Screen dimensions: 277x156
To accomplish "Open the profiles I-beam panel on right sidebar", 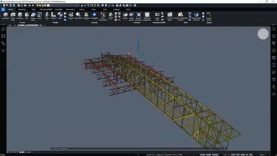I will pos(274,65).
